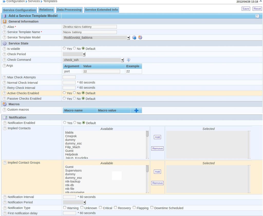
Task: Click the Reset button
Action: 257,9
